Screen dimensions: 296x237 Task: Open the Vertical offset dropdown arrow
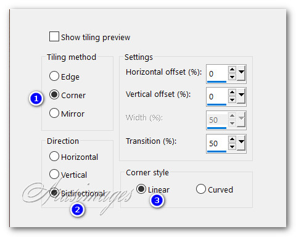click(241, 96)
